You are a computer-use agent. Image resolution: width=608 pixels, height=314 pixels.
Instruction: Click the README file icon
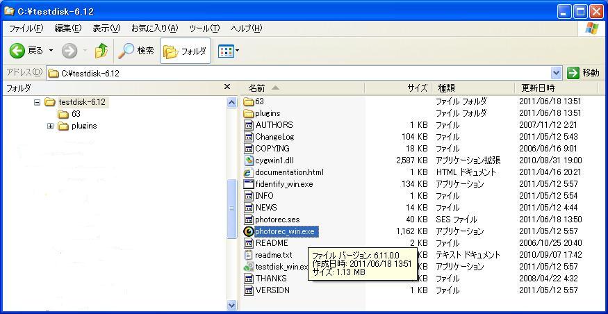pos(249,243)
